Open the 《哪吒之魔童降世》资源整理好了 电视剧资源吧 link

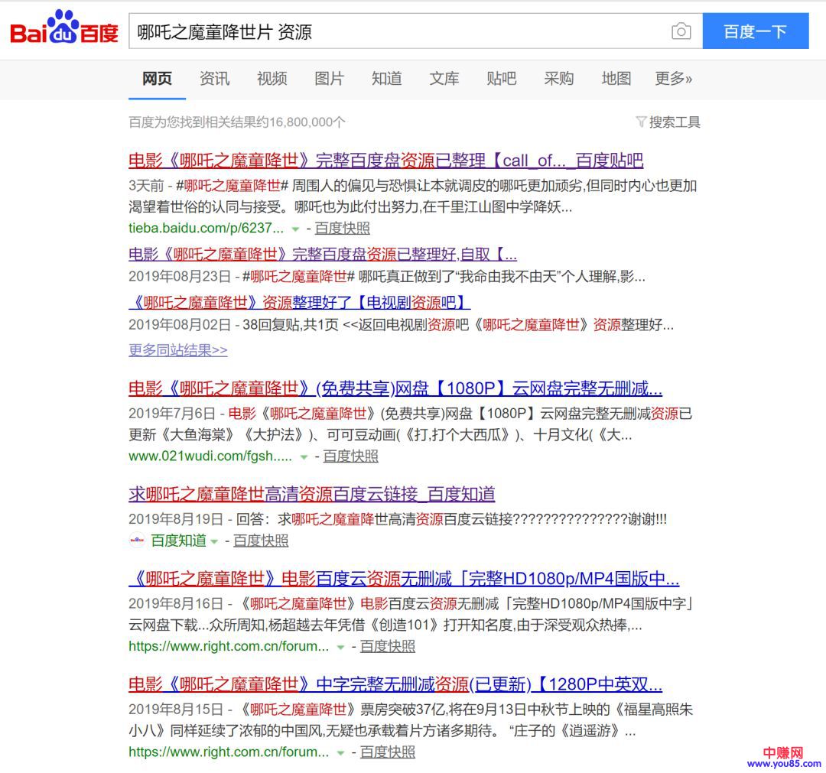(299, 302)
